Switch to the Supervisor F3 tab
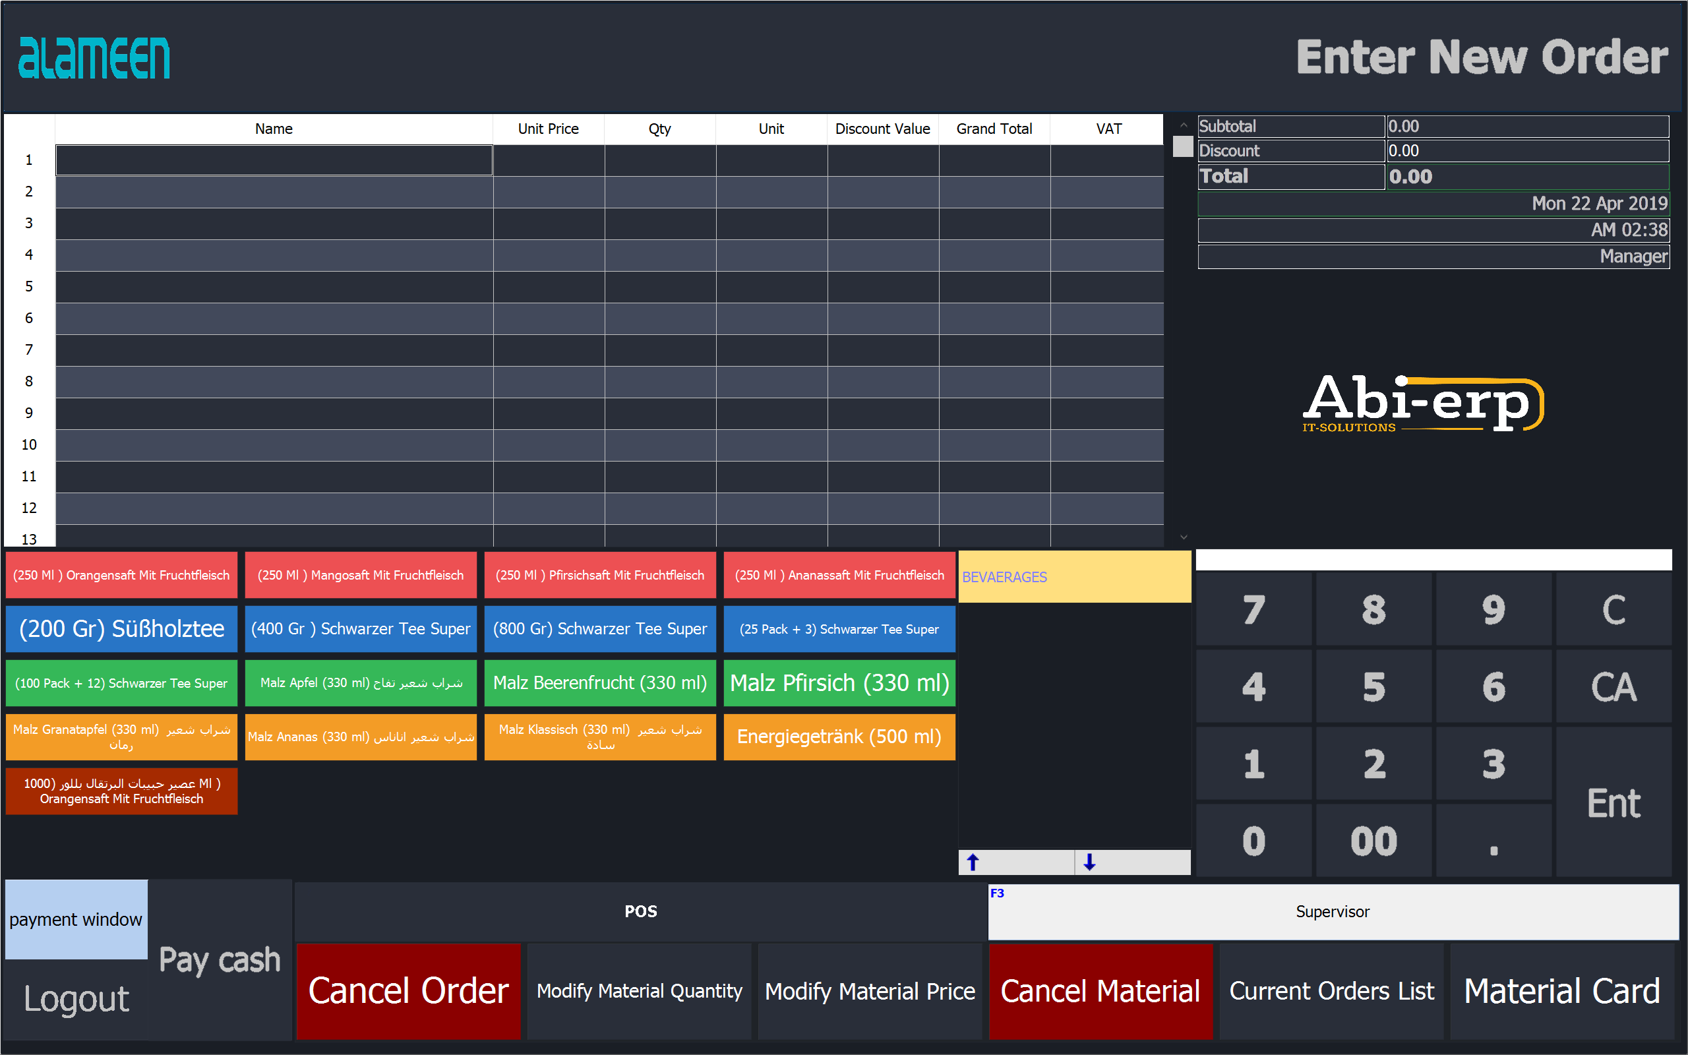 (1332, 912)
